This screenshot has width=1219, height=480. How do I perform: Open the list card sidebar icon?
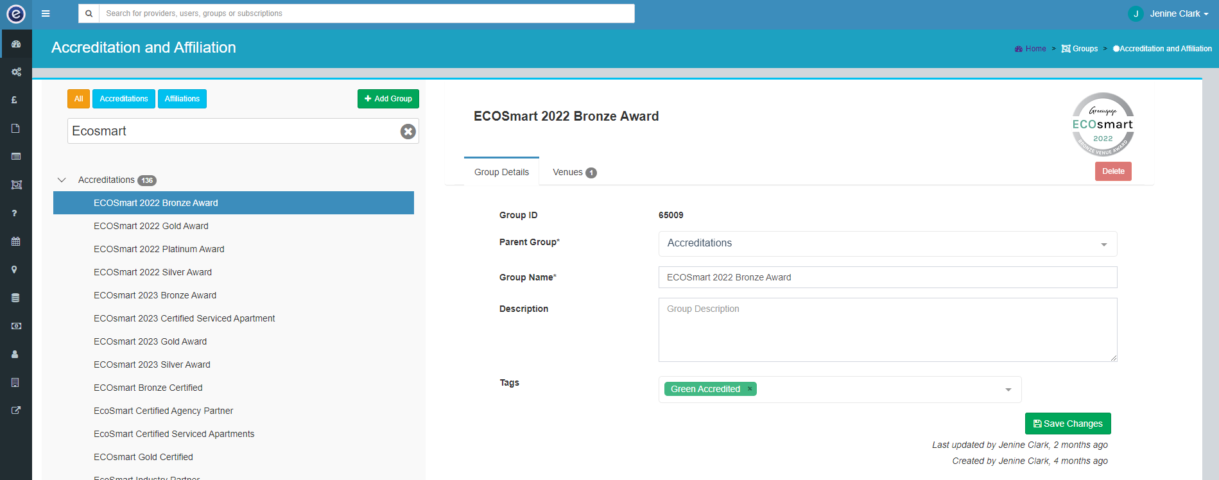point(16,157)
